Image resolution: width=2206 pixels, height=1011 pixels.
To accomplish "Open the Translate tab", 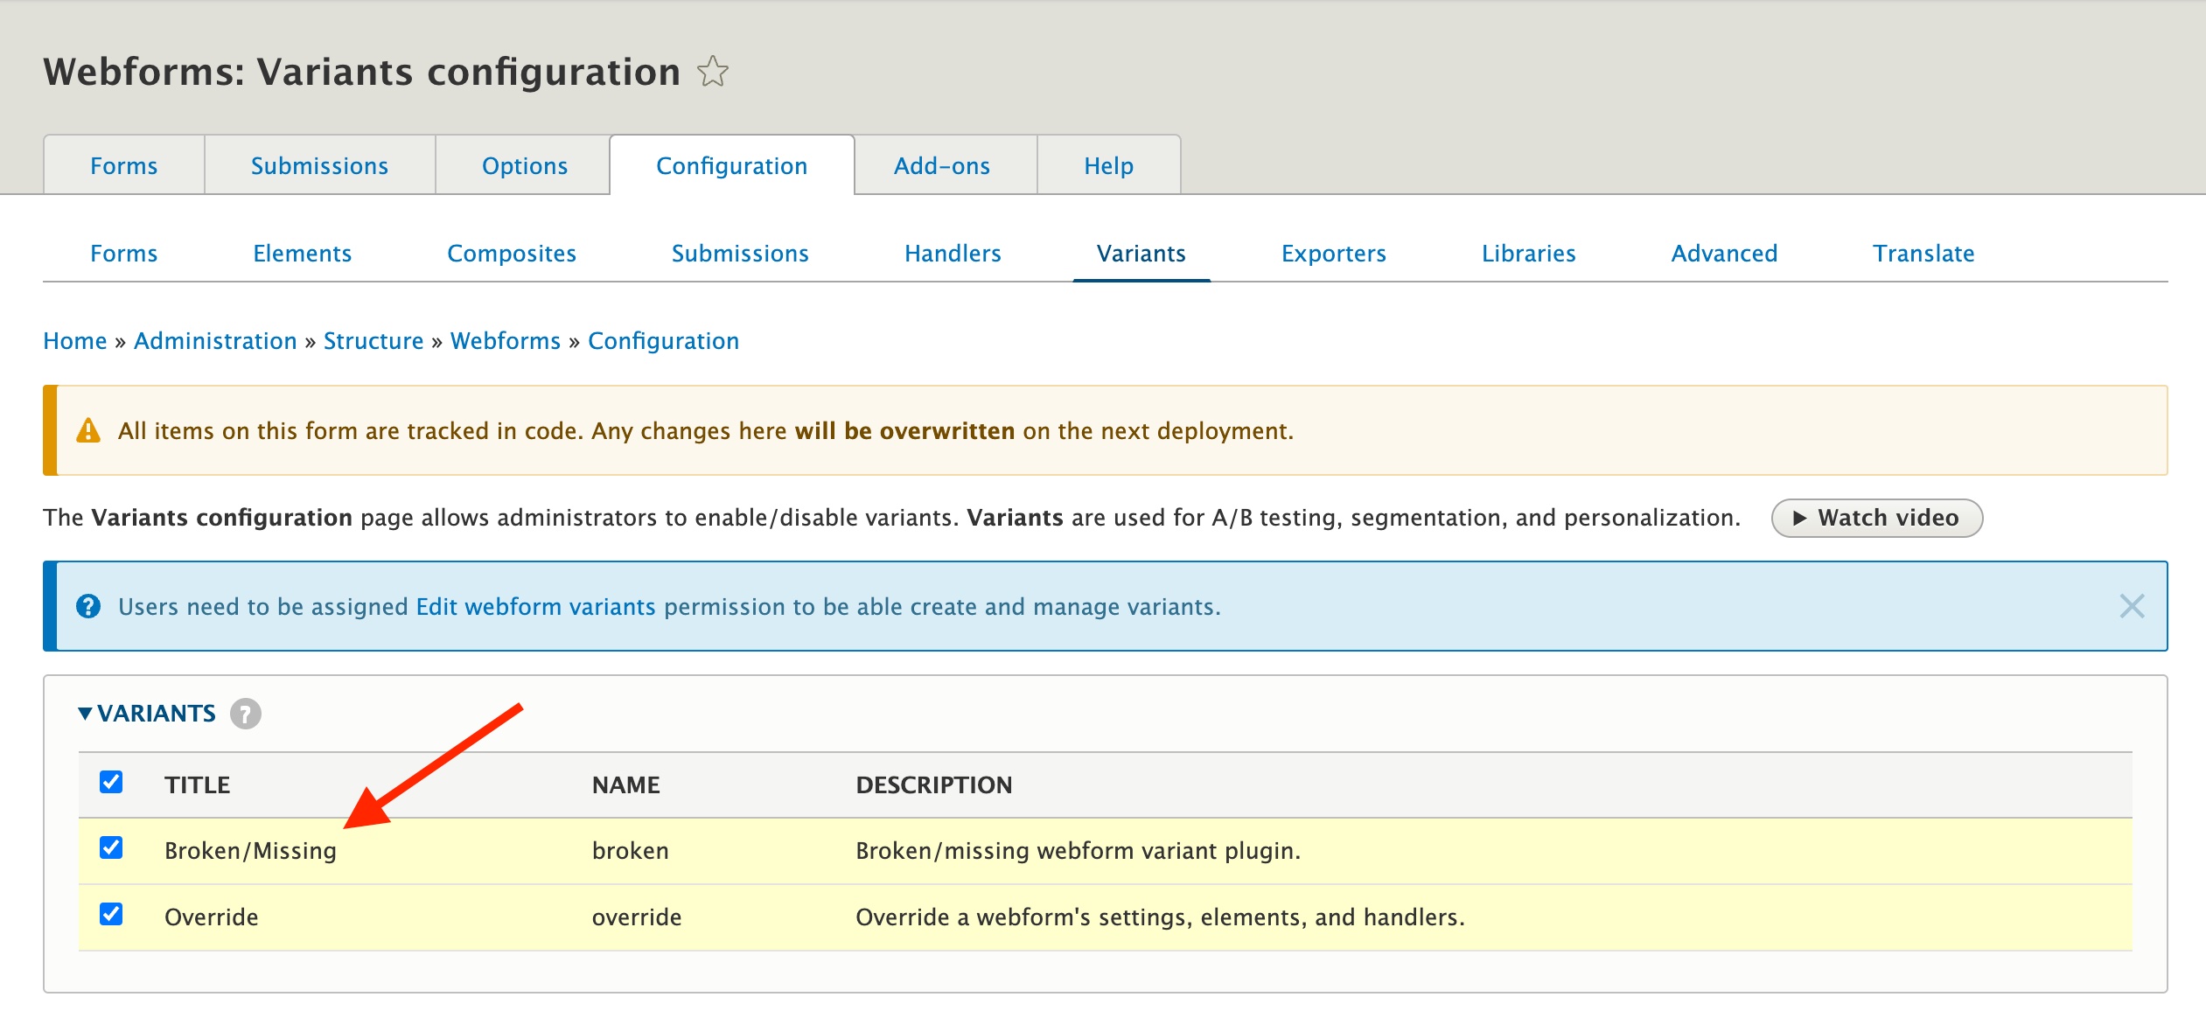I will coord(1923,254).
